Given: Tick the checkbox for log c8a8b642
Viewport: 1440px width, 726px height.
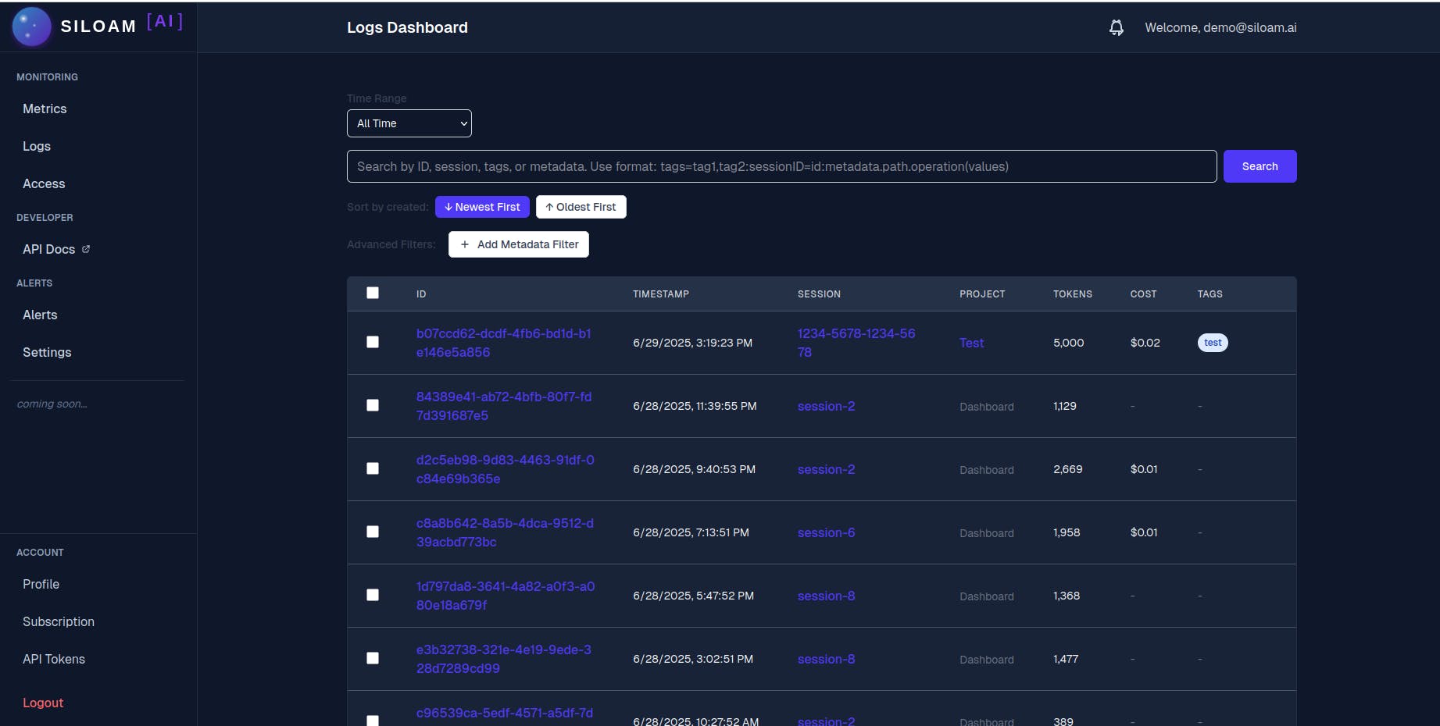Looking at the screenshot, I should 373,532.
